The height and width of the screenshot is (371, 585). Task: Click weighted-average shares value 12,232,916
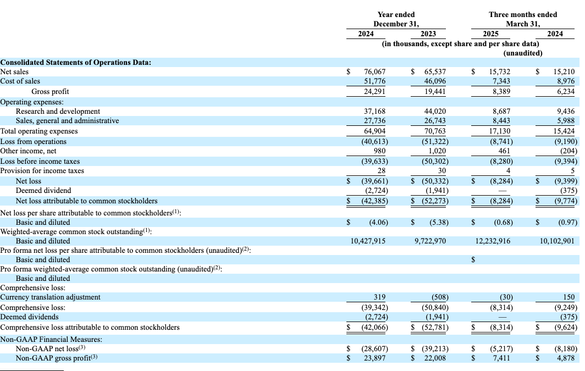493,241
